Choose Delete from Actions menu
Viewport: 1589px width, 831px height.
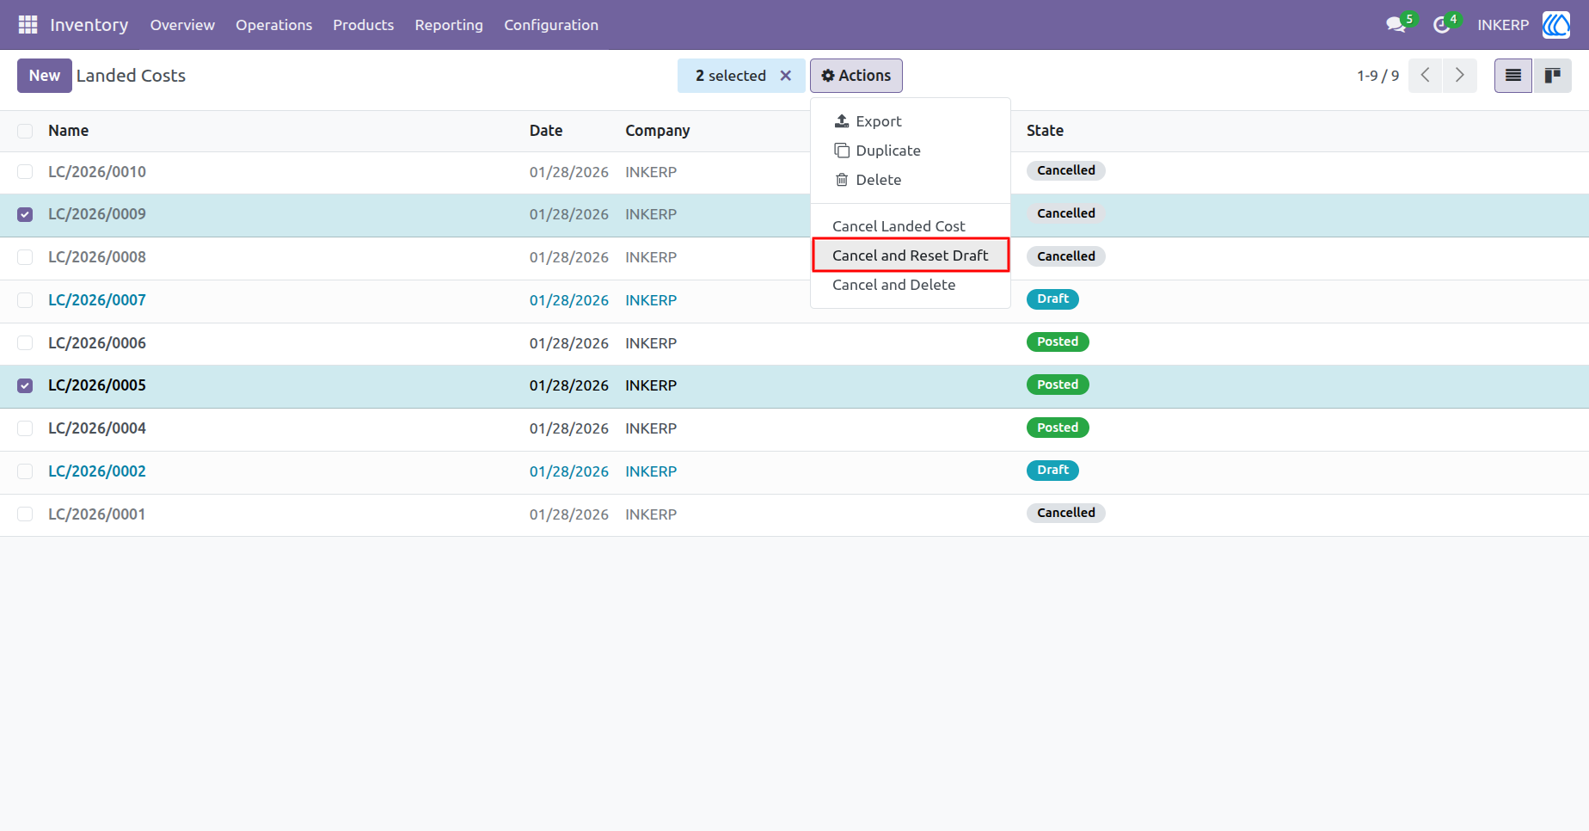(x=910, y=180)
